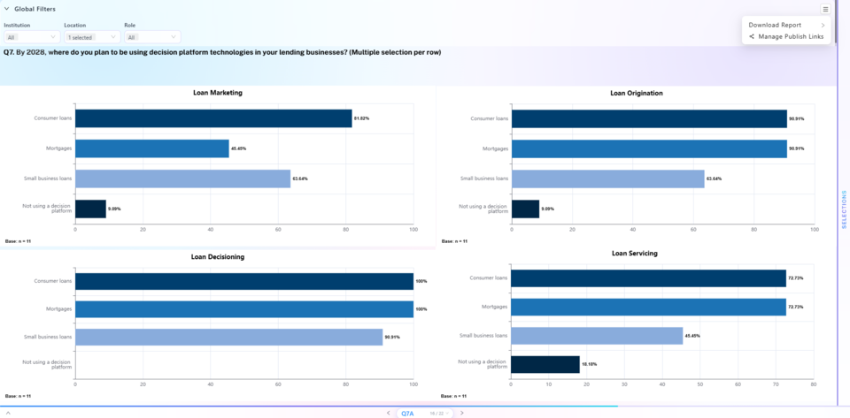
Task: Click Loan Origination Consumer loans bar
Action: tap(649, 119)
